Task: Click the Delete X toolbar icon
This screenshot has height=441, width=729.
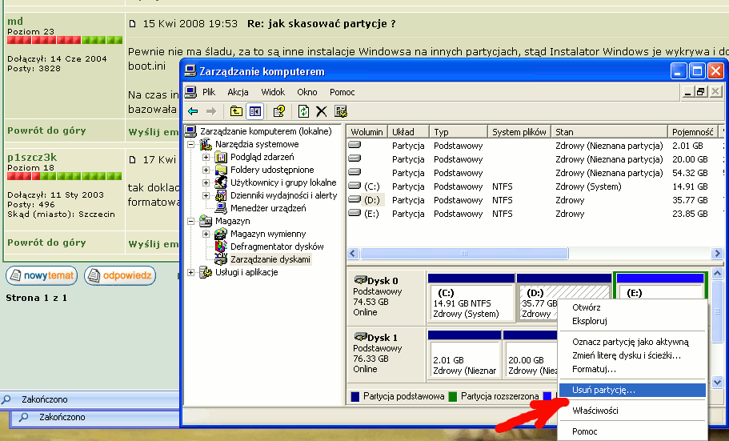Action: pos(321,111)
